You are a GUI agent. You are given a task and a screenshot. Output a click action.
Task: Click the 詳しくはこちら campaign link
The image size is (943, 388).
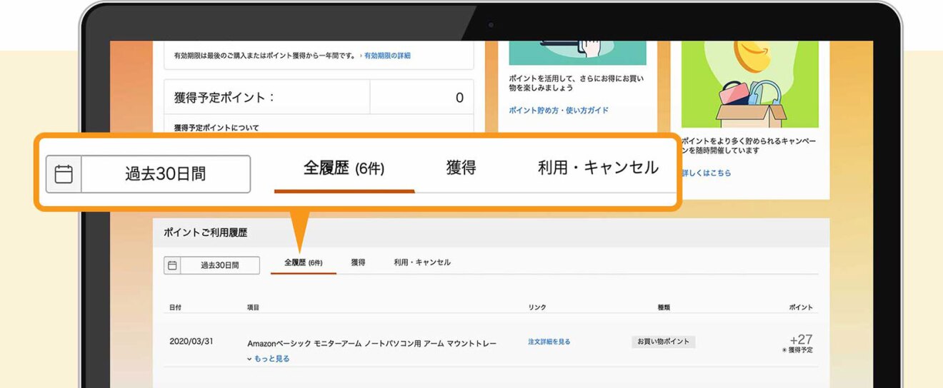click(707, 173)
